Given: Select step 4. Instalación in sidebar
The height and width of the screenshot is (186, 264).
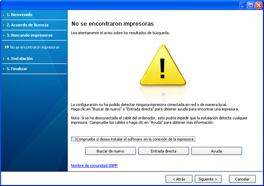Looking at the screenshot, I should tap(20, 58).
